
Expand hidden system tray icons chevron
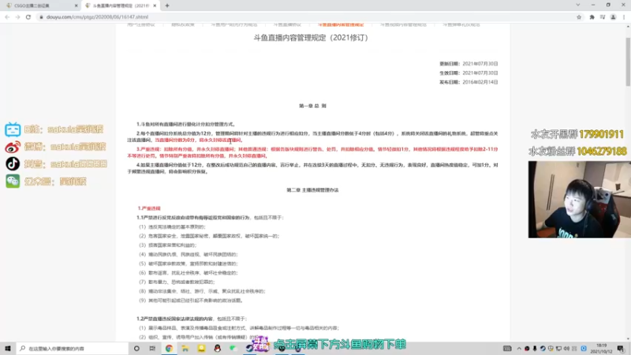tap(519, 349)
